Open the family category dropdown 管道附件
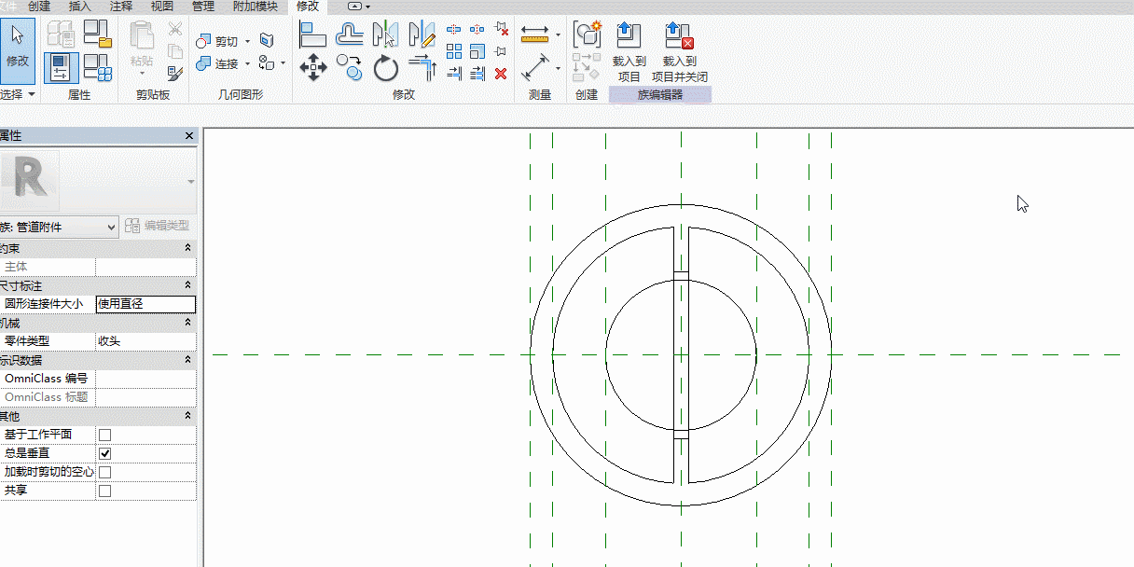 [59, 227]
